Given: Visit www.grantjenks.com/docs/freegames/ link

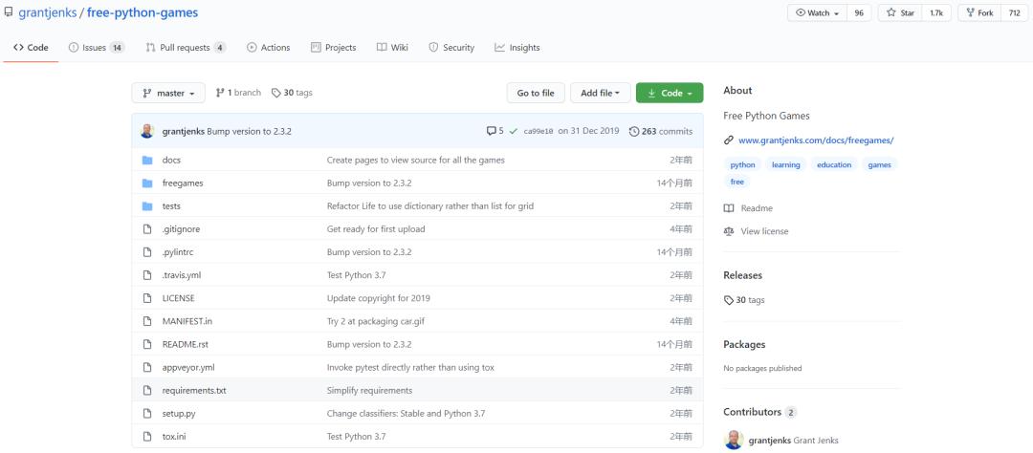Looking at the screenshot, I should point(816,140).
